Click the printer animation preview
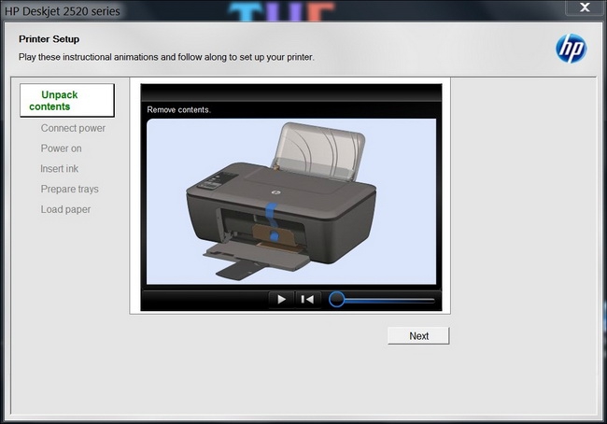Viewport: 607px width, 424px height. pyautogui.click(x=291, y=202)
